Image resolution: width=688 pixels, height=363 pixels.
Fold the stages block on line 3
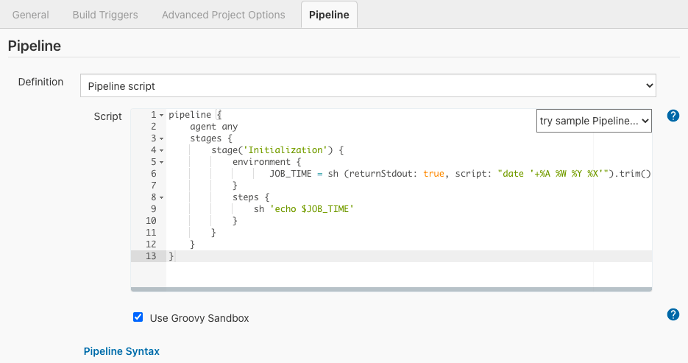tap(161, 138)
